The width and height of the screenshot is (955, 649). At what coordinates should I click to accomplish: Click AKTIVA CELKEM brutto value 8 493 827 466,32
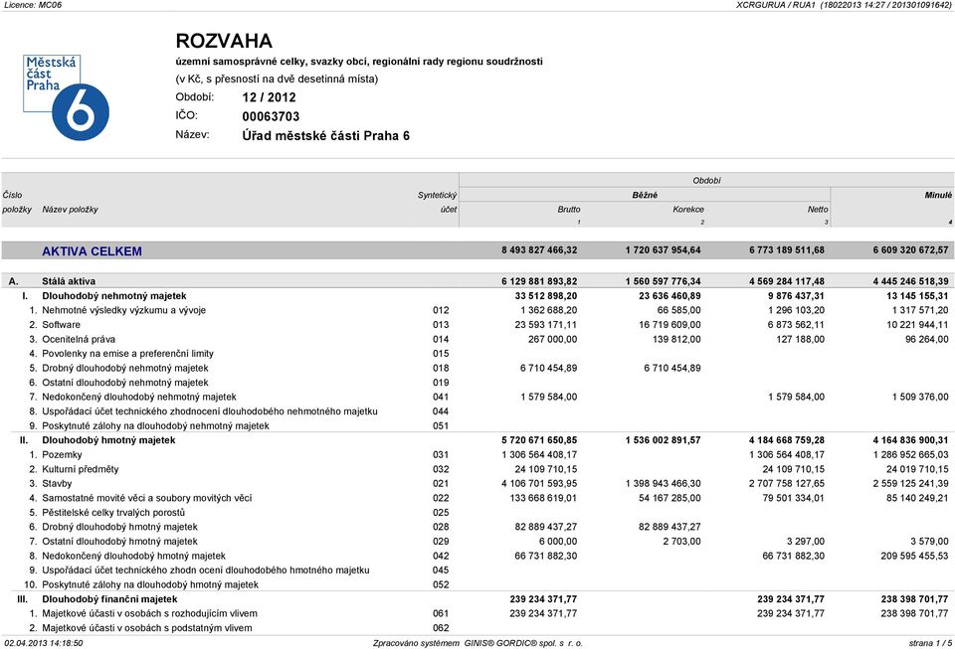coord(539,250)
